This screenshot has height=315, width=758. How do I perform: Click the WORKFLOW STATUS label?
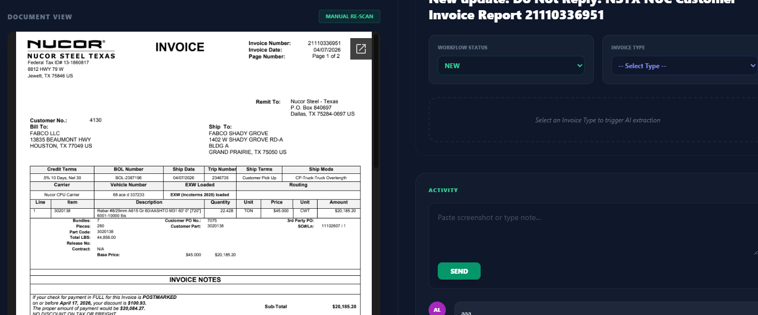462,47
